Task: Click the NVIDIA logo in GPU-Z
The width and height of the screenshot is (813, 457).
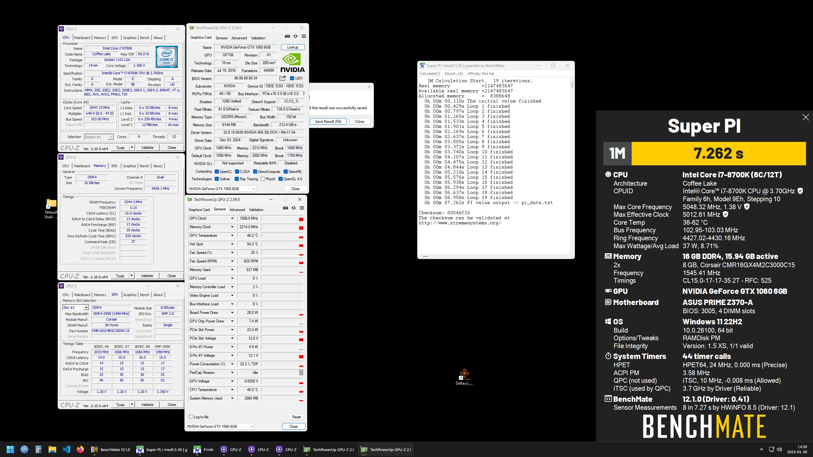Action: pos(292,63)
